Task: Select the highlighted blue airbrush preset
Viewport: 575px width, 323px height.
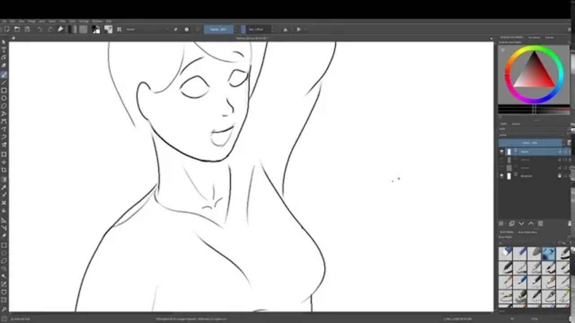Action: [x=548, y=253]
